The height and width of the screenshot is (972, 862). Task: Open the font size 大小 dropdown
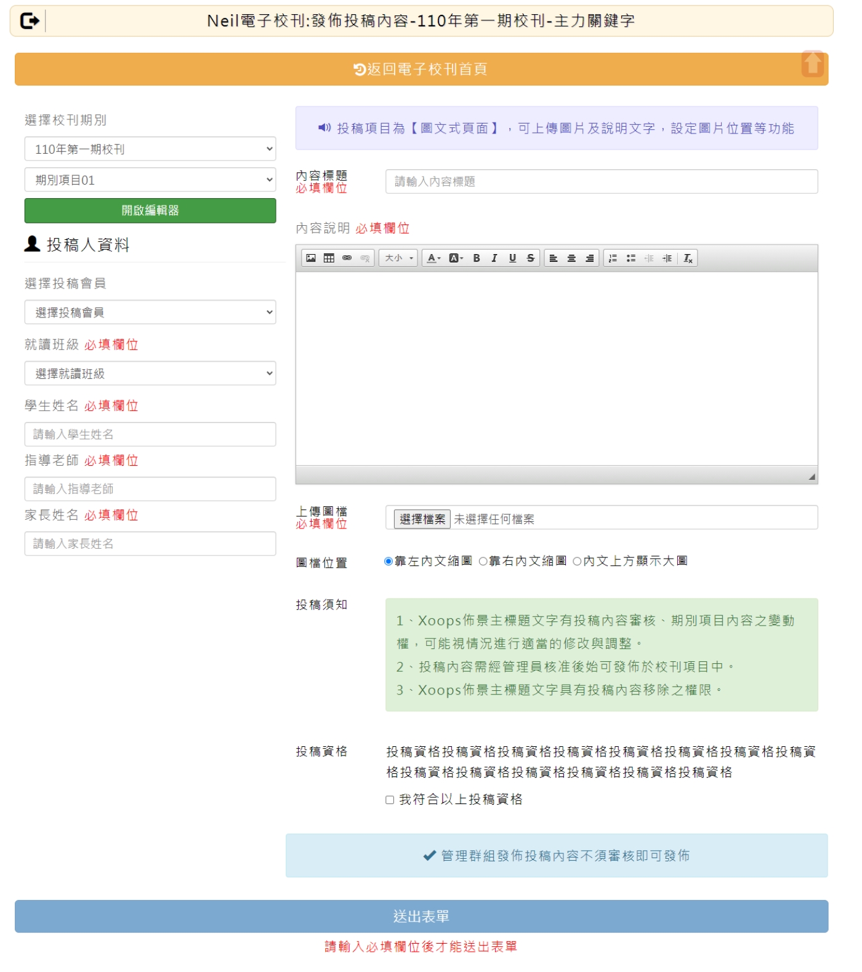pos(398,258)
